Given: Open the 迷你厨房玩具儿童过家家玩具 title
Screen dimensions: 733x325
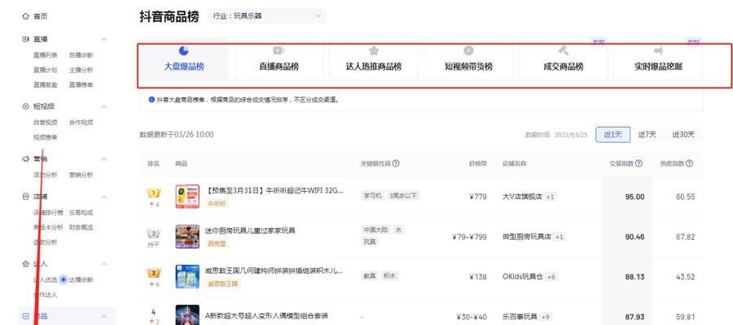Looking at the screenshot, I should pyautogui.click(x=251, y=231).
